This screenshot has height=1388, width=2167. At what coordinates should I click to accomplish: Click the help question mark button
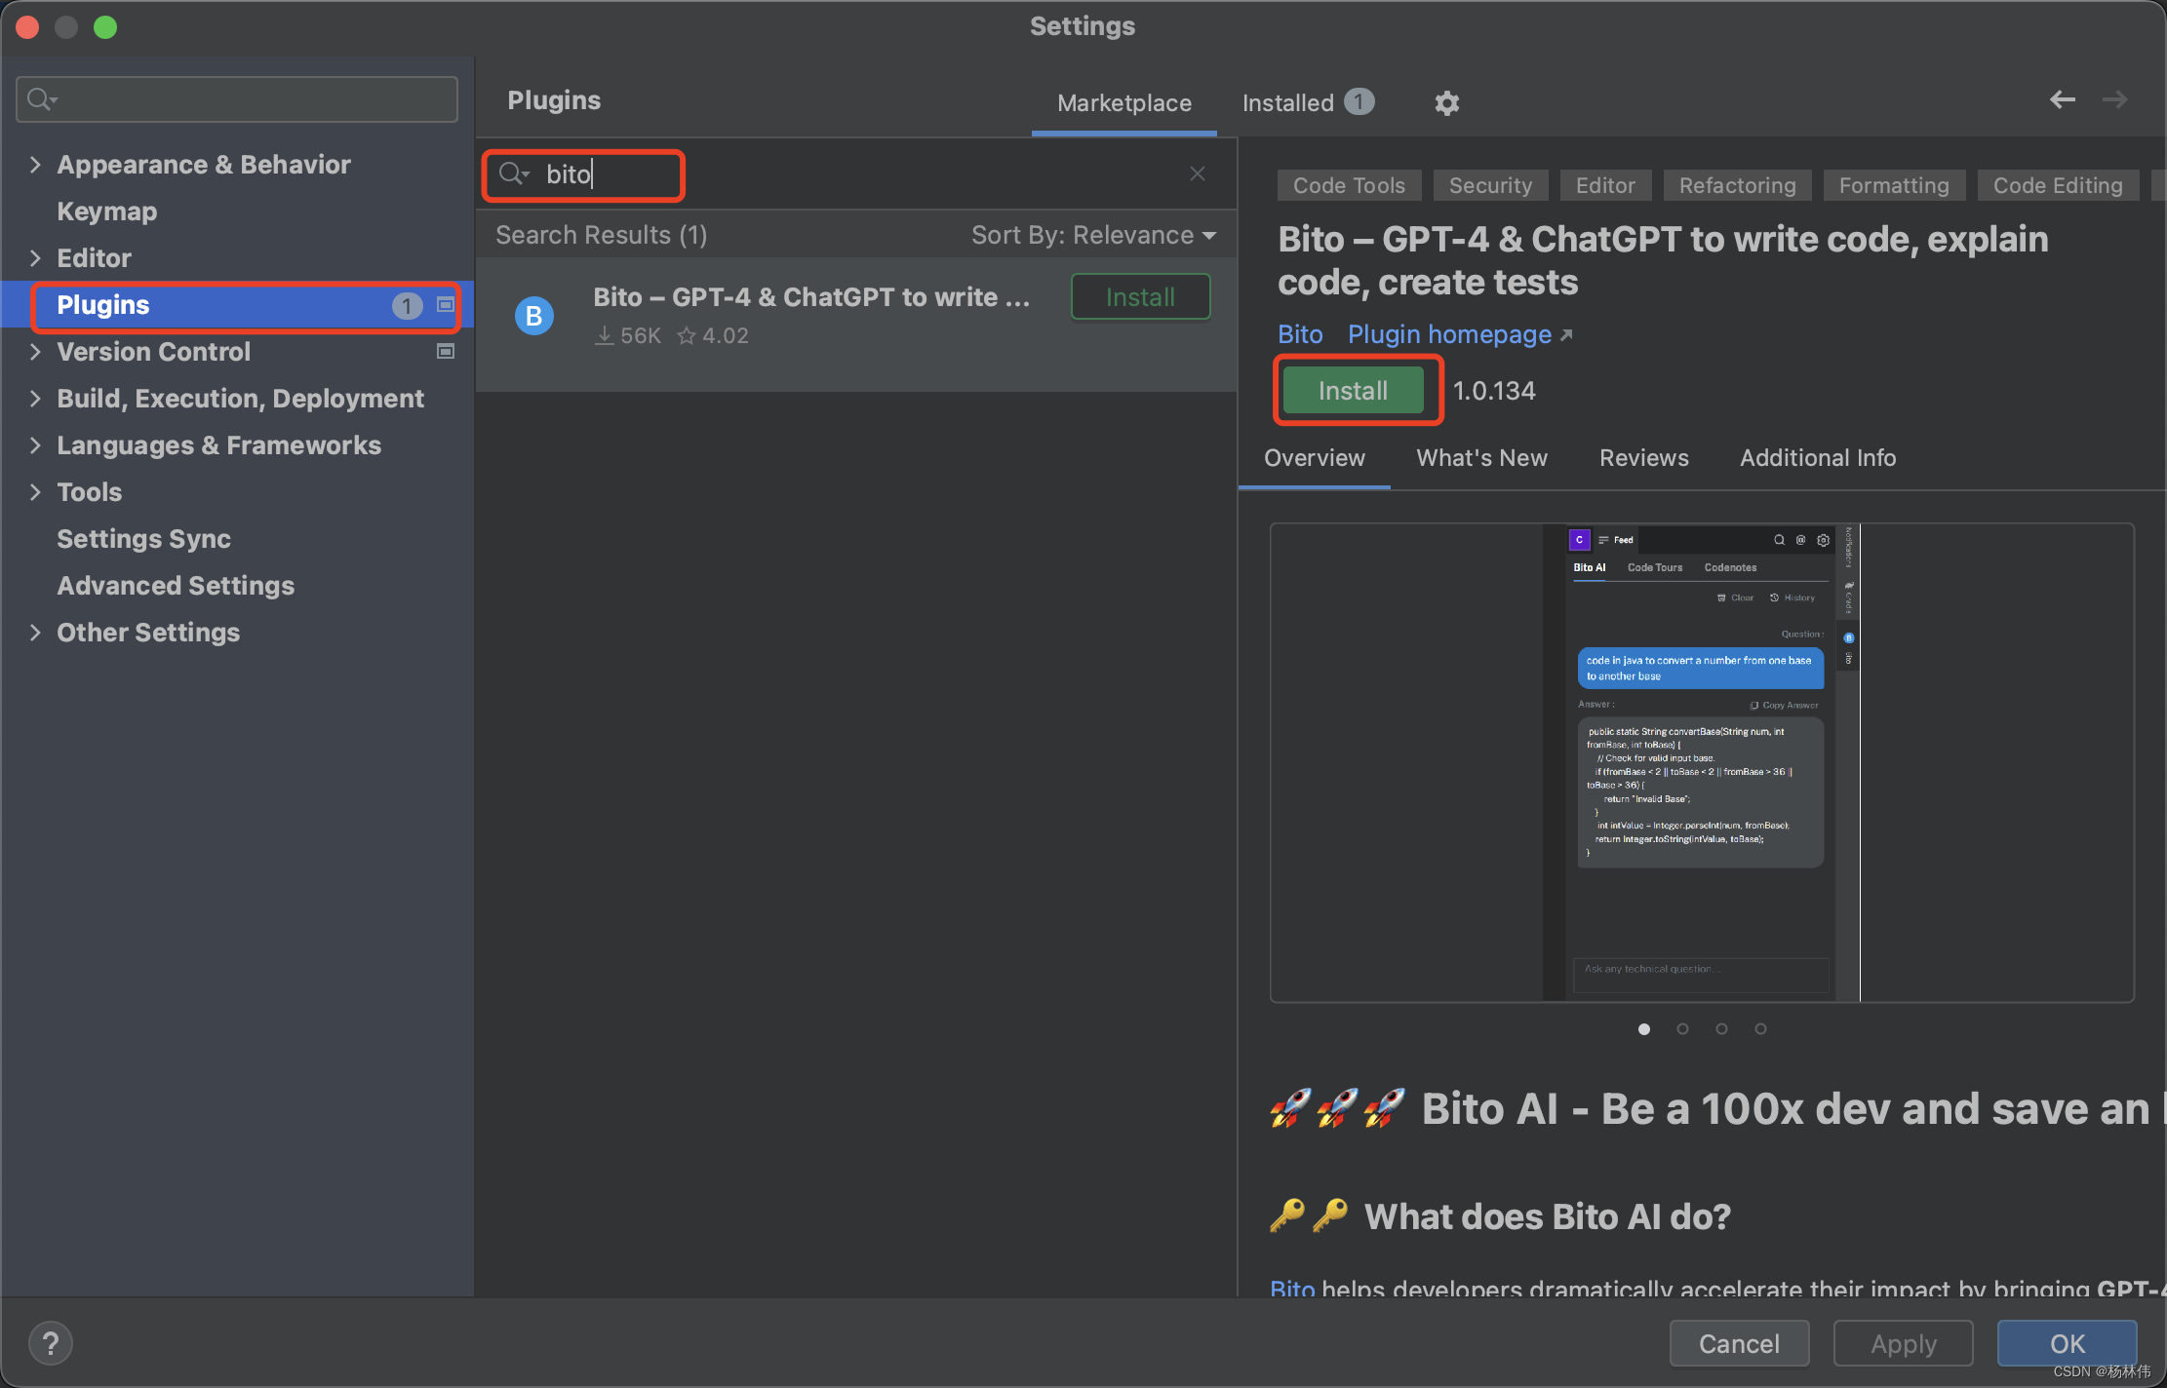[x=51, y=1343]
